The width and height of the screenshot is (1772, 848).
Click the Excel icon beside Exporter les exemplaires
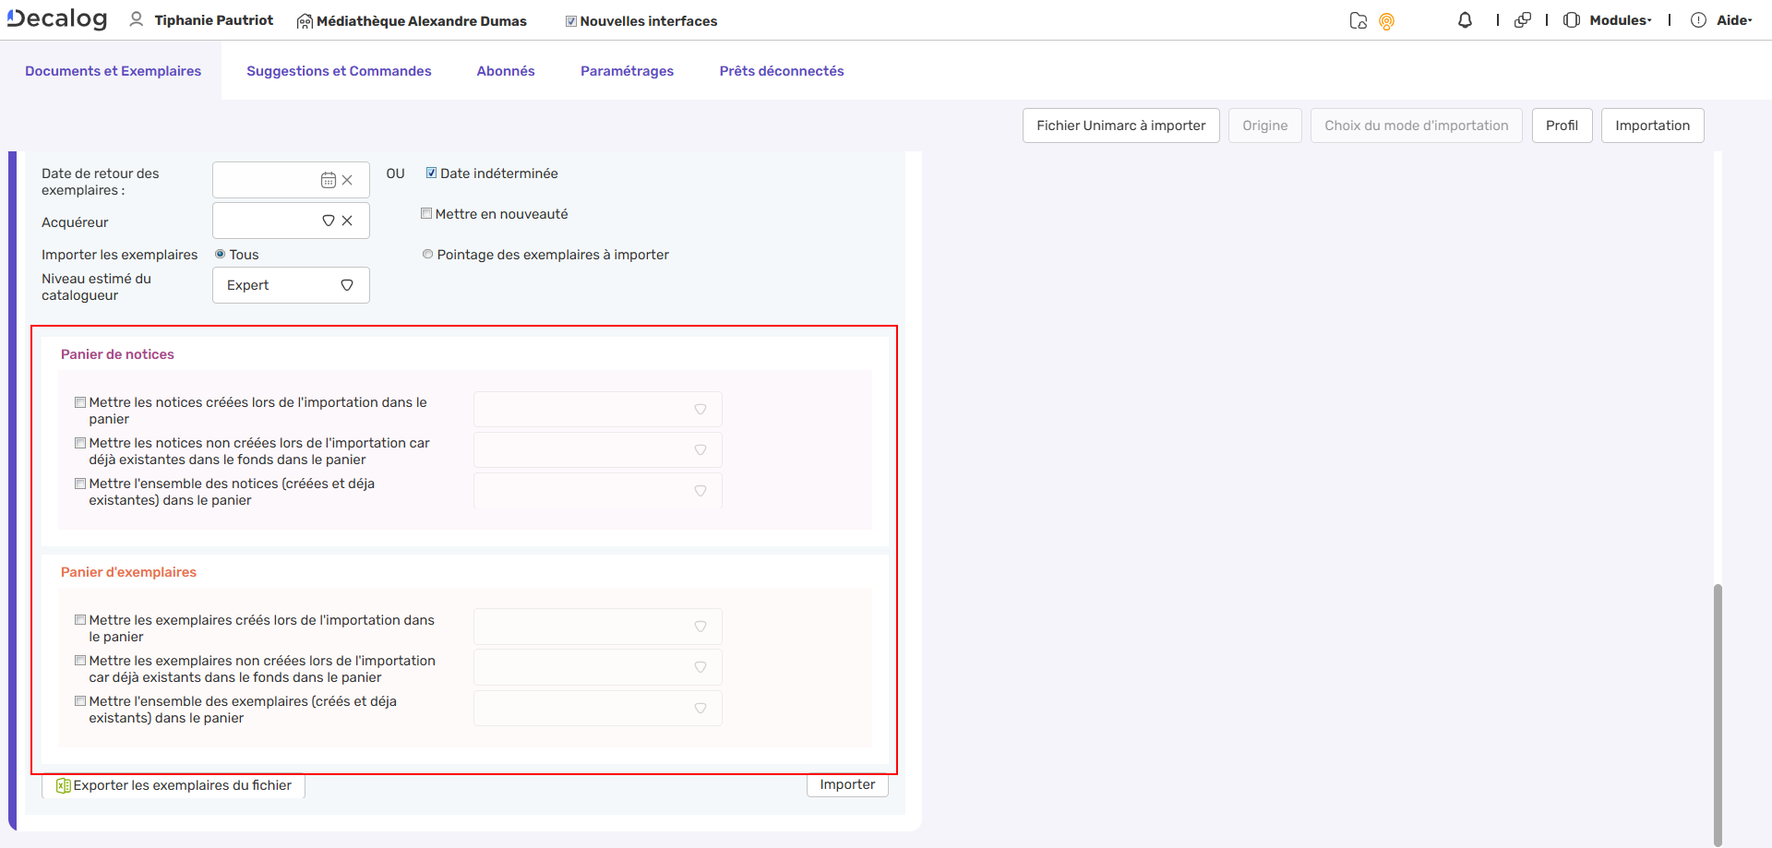(63, 785)
